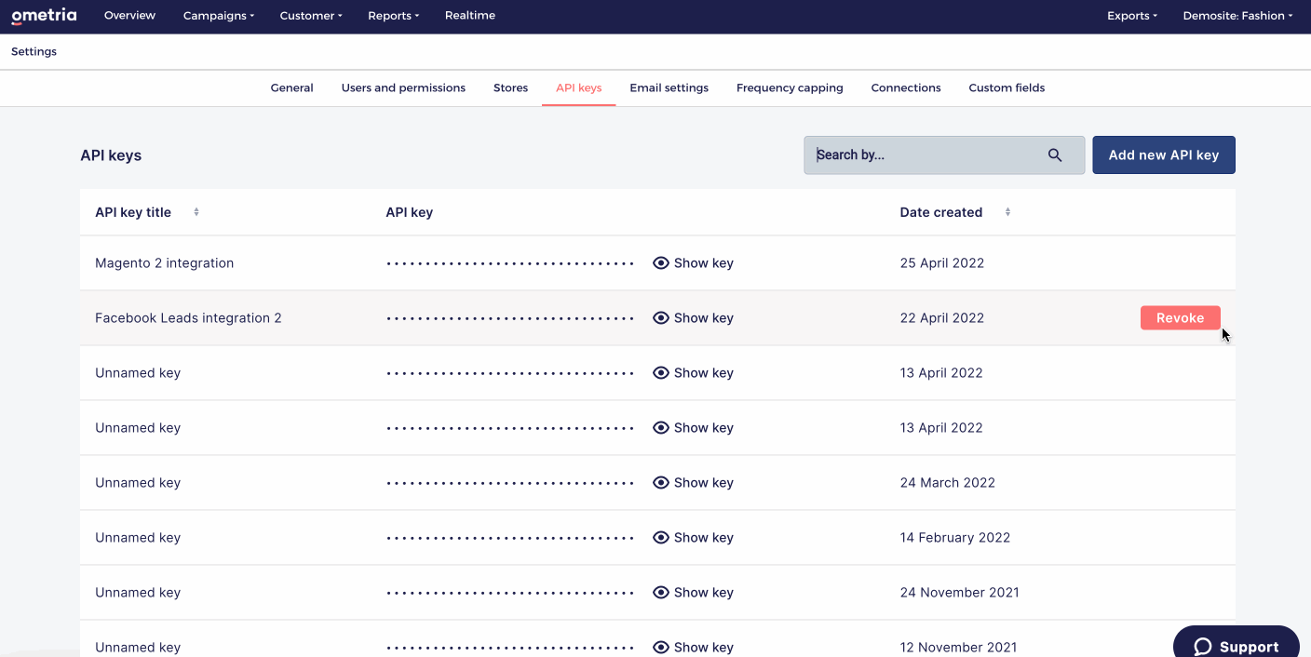Show key for Facebook Leads integration 2
Screen dimensions: 1311x657
693,318
